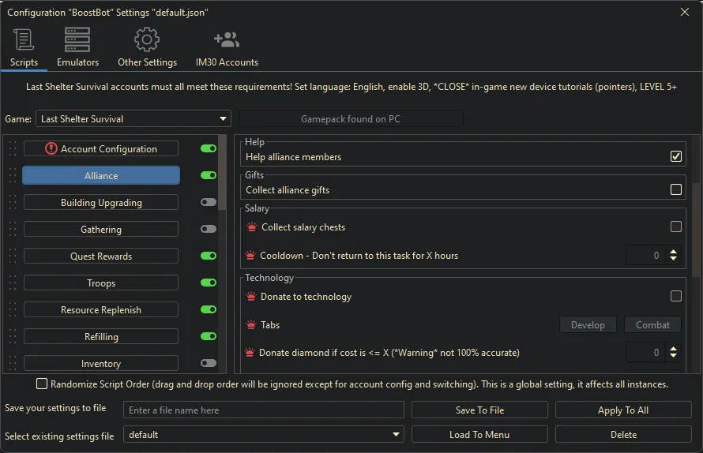Delete the selected settings file
The image size is (703, 453).
click(623, 435)
